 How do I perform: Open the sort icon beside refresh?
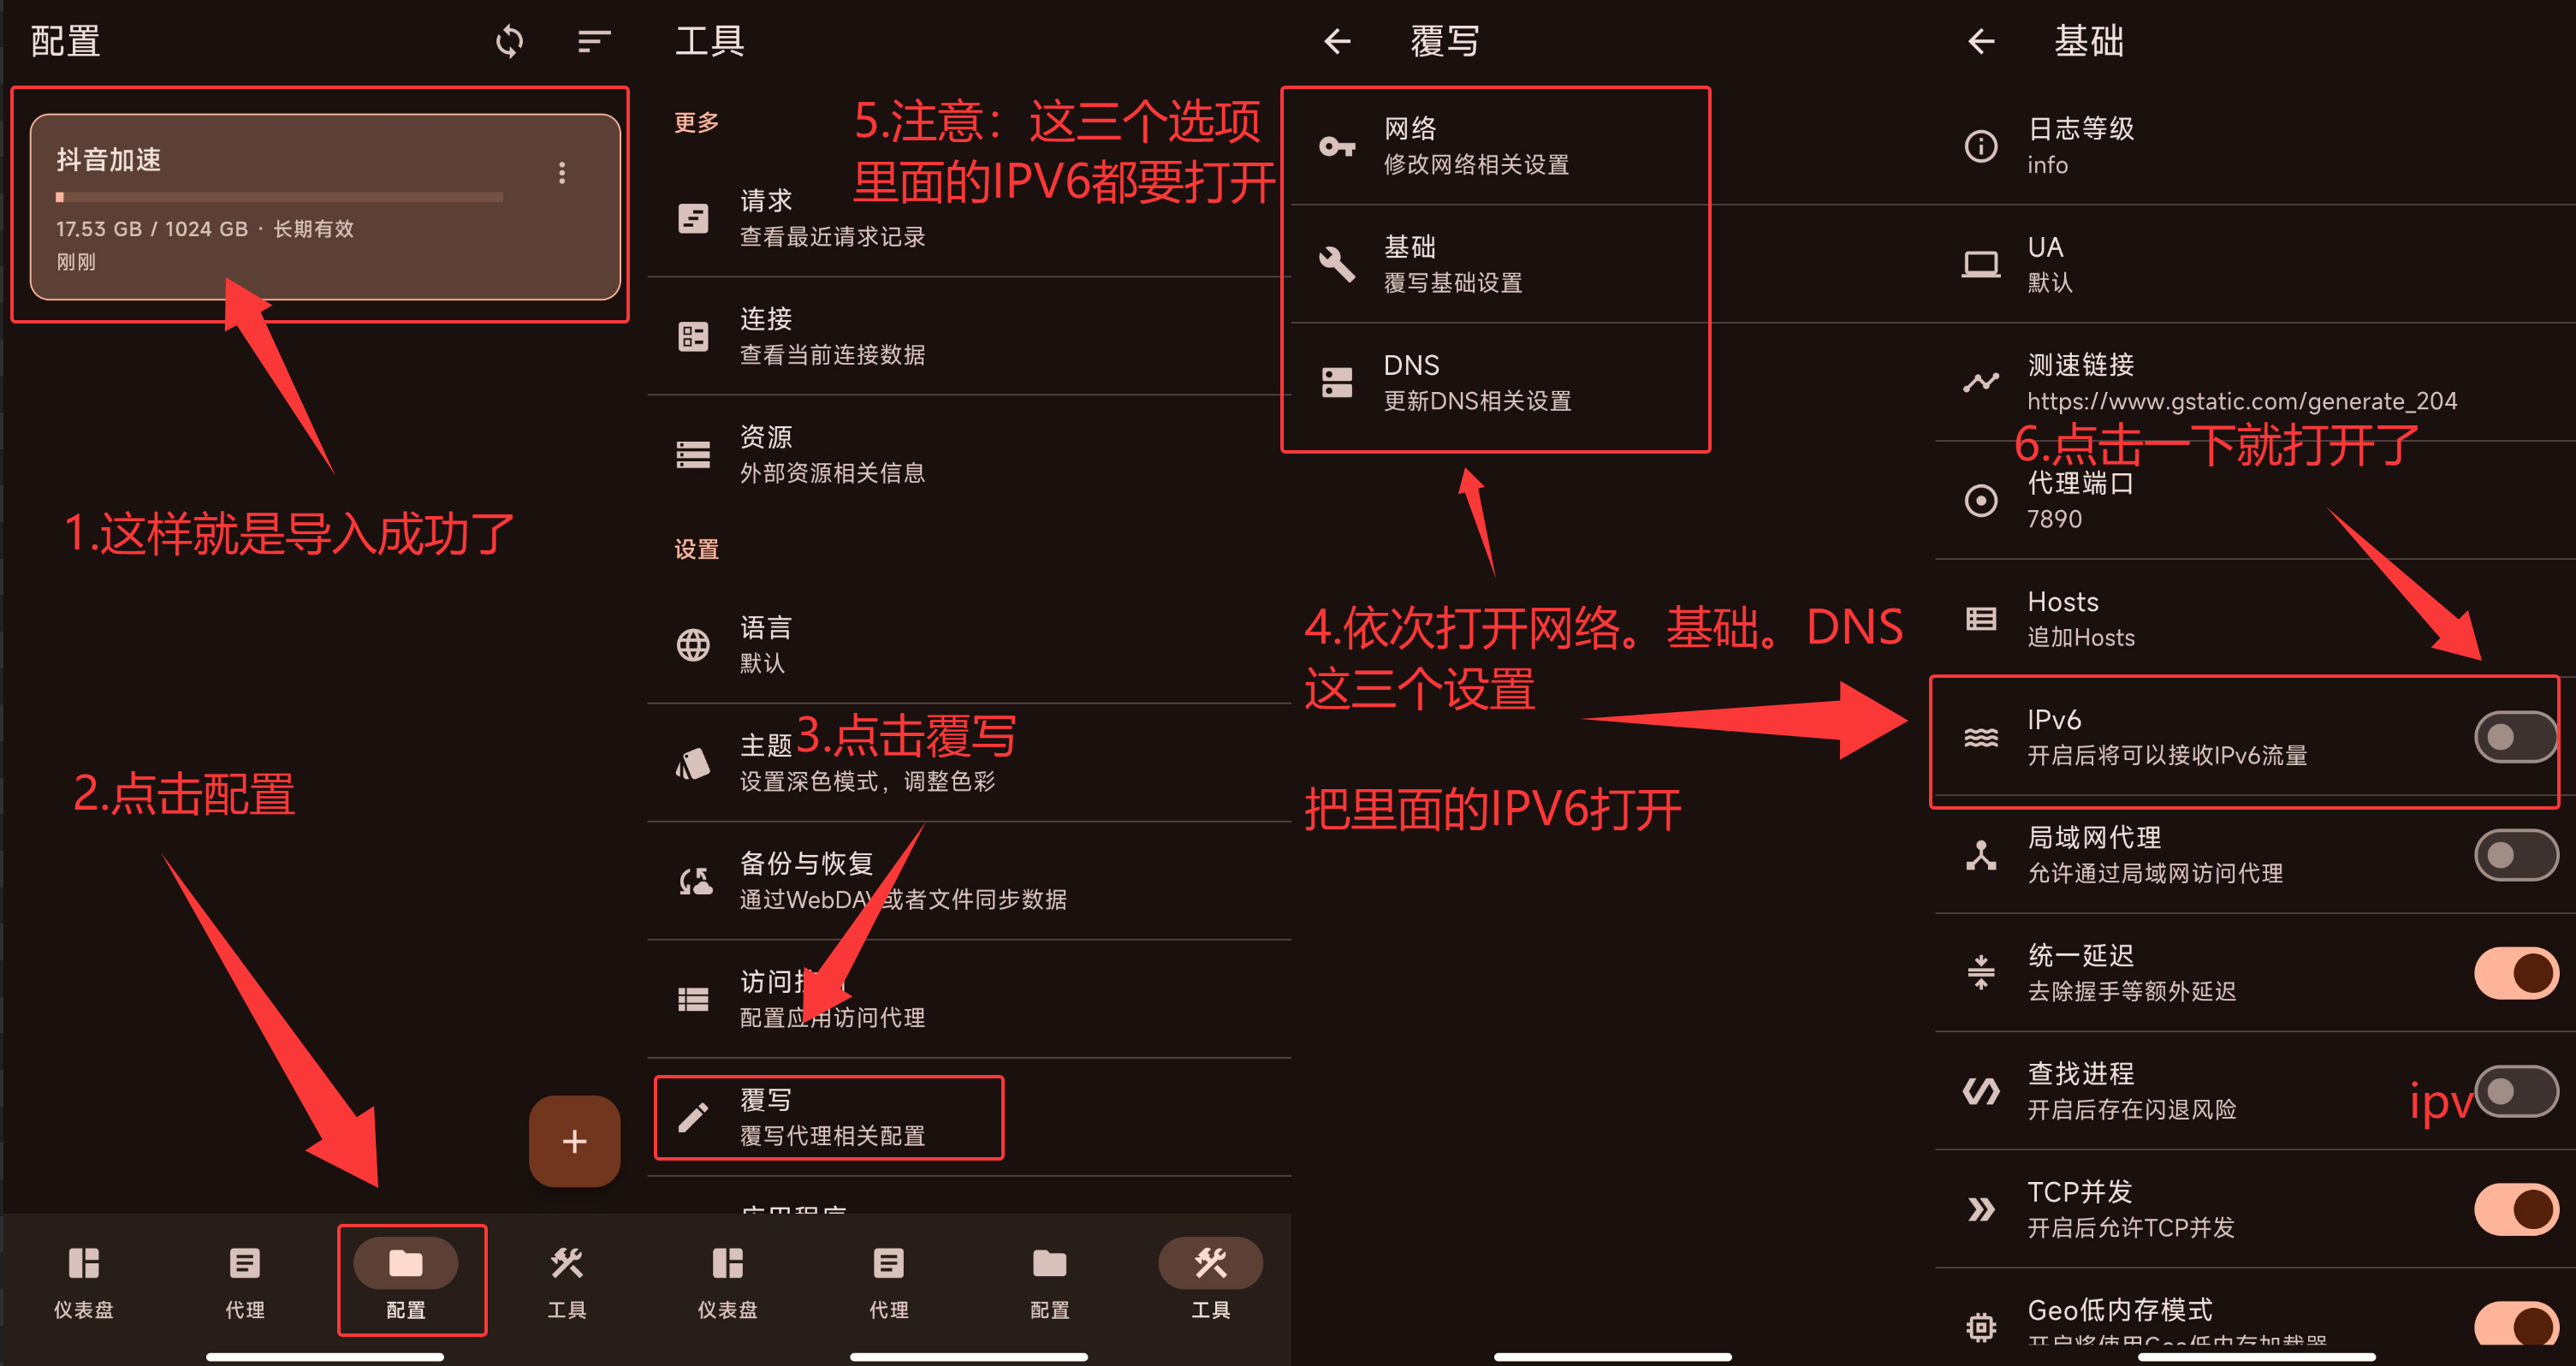594,41
